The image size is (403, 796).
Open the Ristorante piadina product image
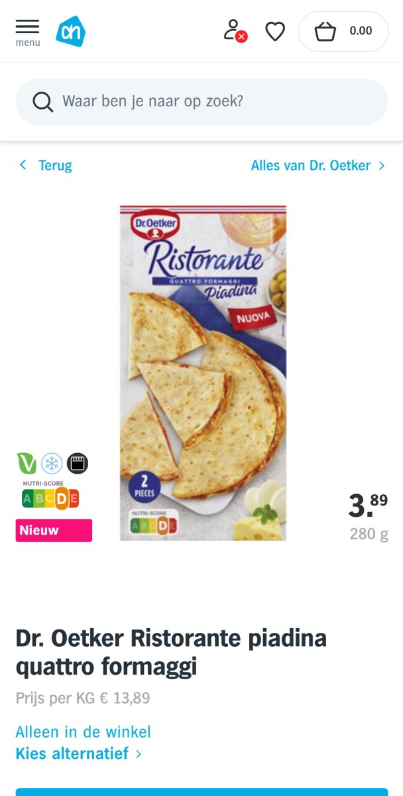pos(203,373)
